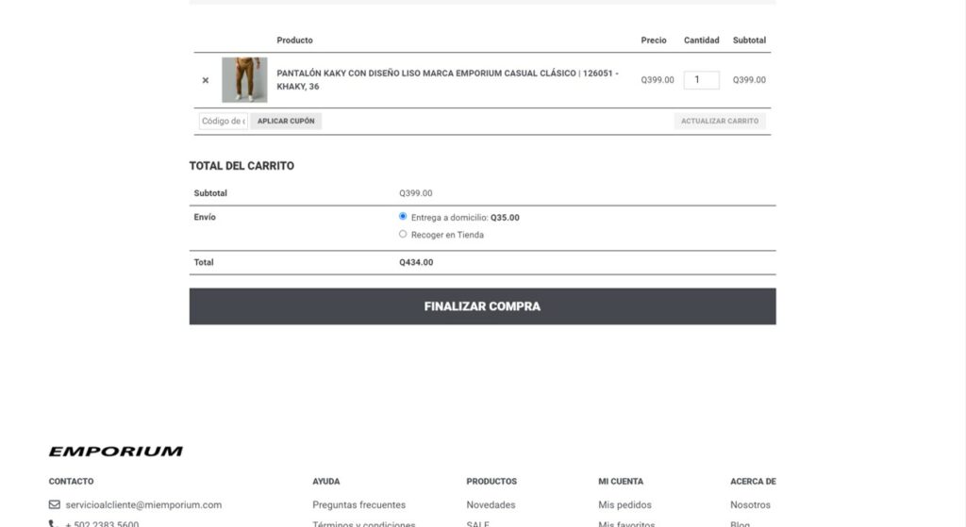Open the servicioalcliente@miemporium.com email link

(x=143, y=504)
